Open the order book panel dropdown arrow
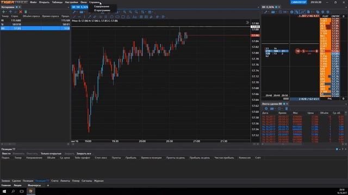The height and width of the screenshot is (195, 348). [x=346, y=7]
